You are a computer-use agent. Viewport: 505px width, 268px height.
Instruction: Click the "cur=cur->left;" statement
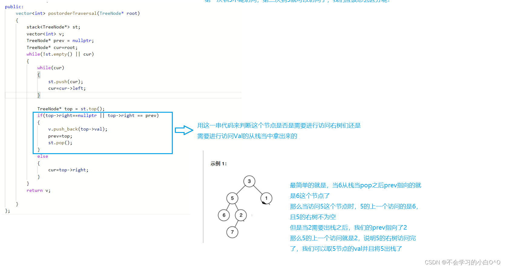point(67,88)
